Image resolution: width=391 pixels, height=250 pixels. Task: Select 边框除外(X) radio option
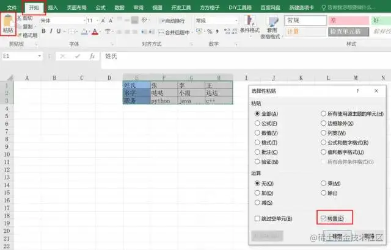pos(337,123)
